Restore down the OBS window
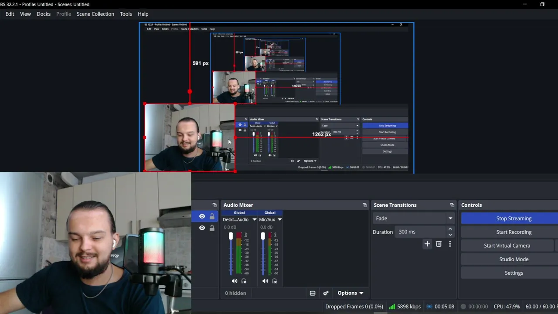558x314 pixels. pos(542,4)
